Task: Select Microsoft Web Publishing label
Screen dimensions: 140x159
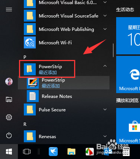Action: pyautogui.click(x=66, y=29)
